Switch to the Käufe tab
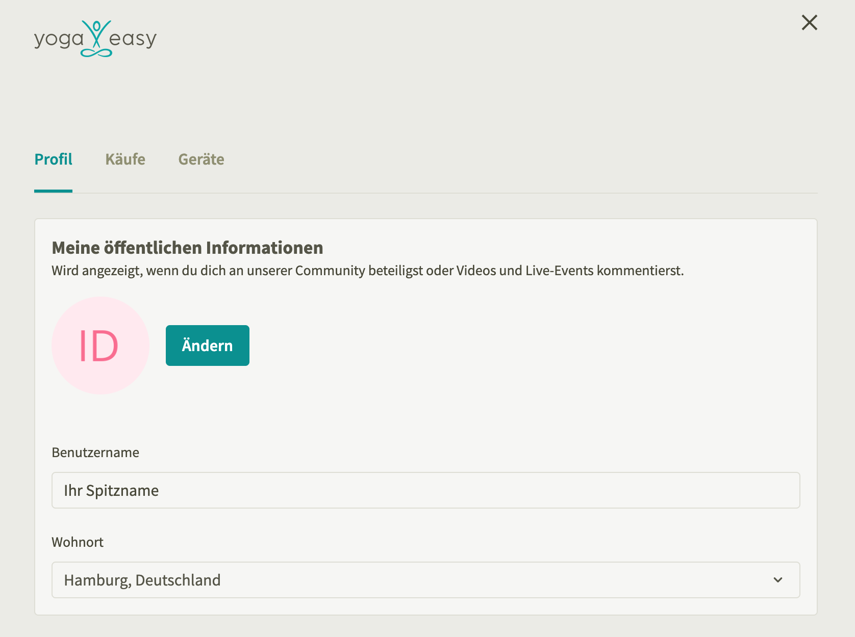 [125, 160]
